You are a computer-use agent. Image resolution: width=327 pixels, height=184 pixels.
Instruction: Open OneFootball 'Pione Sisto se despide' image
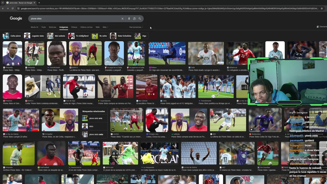[51, 153]
